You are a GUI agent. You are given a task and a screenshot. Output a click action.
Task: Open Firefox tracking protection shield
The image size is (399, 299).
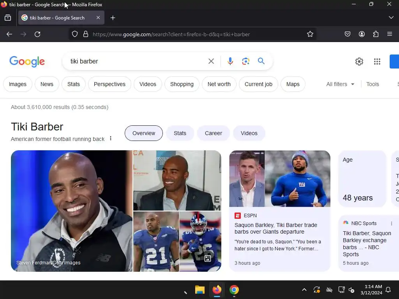click(74, 34)
